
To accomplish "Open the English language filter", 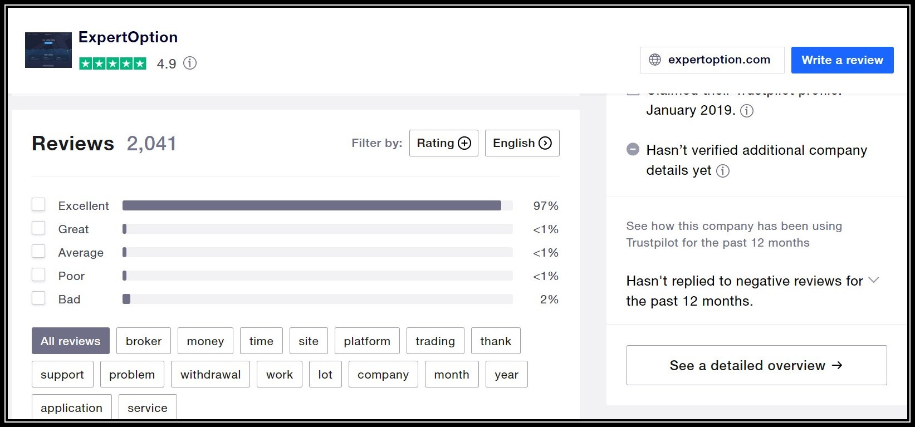I will (522, 143).
